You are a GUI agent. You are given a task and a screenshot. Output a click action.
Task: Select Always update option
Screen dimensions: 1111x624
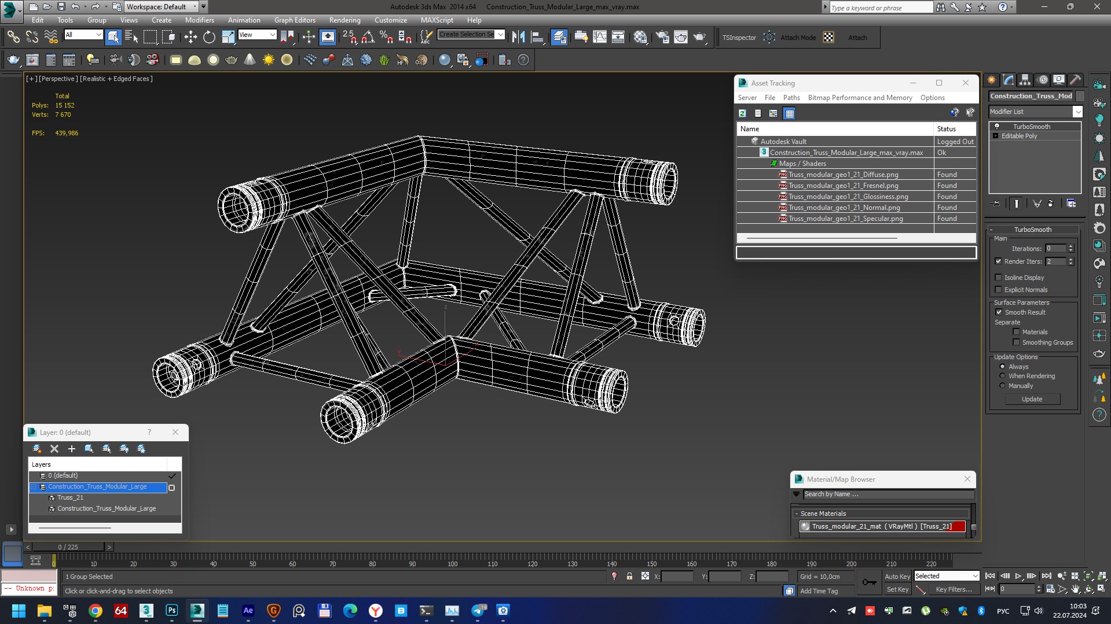(1003, 367)
